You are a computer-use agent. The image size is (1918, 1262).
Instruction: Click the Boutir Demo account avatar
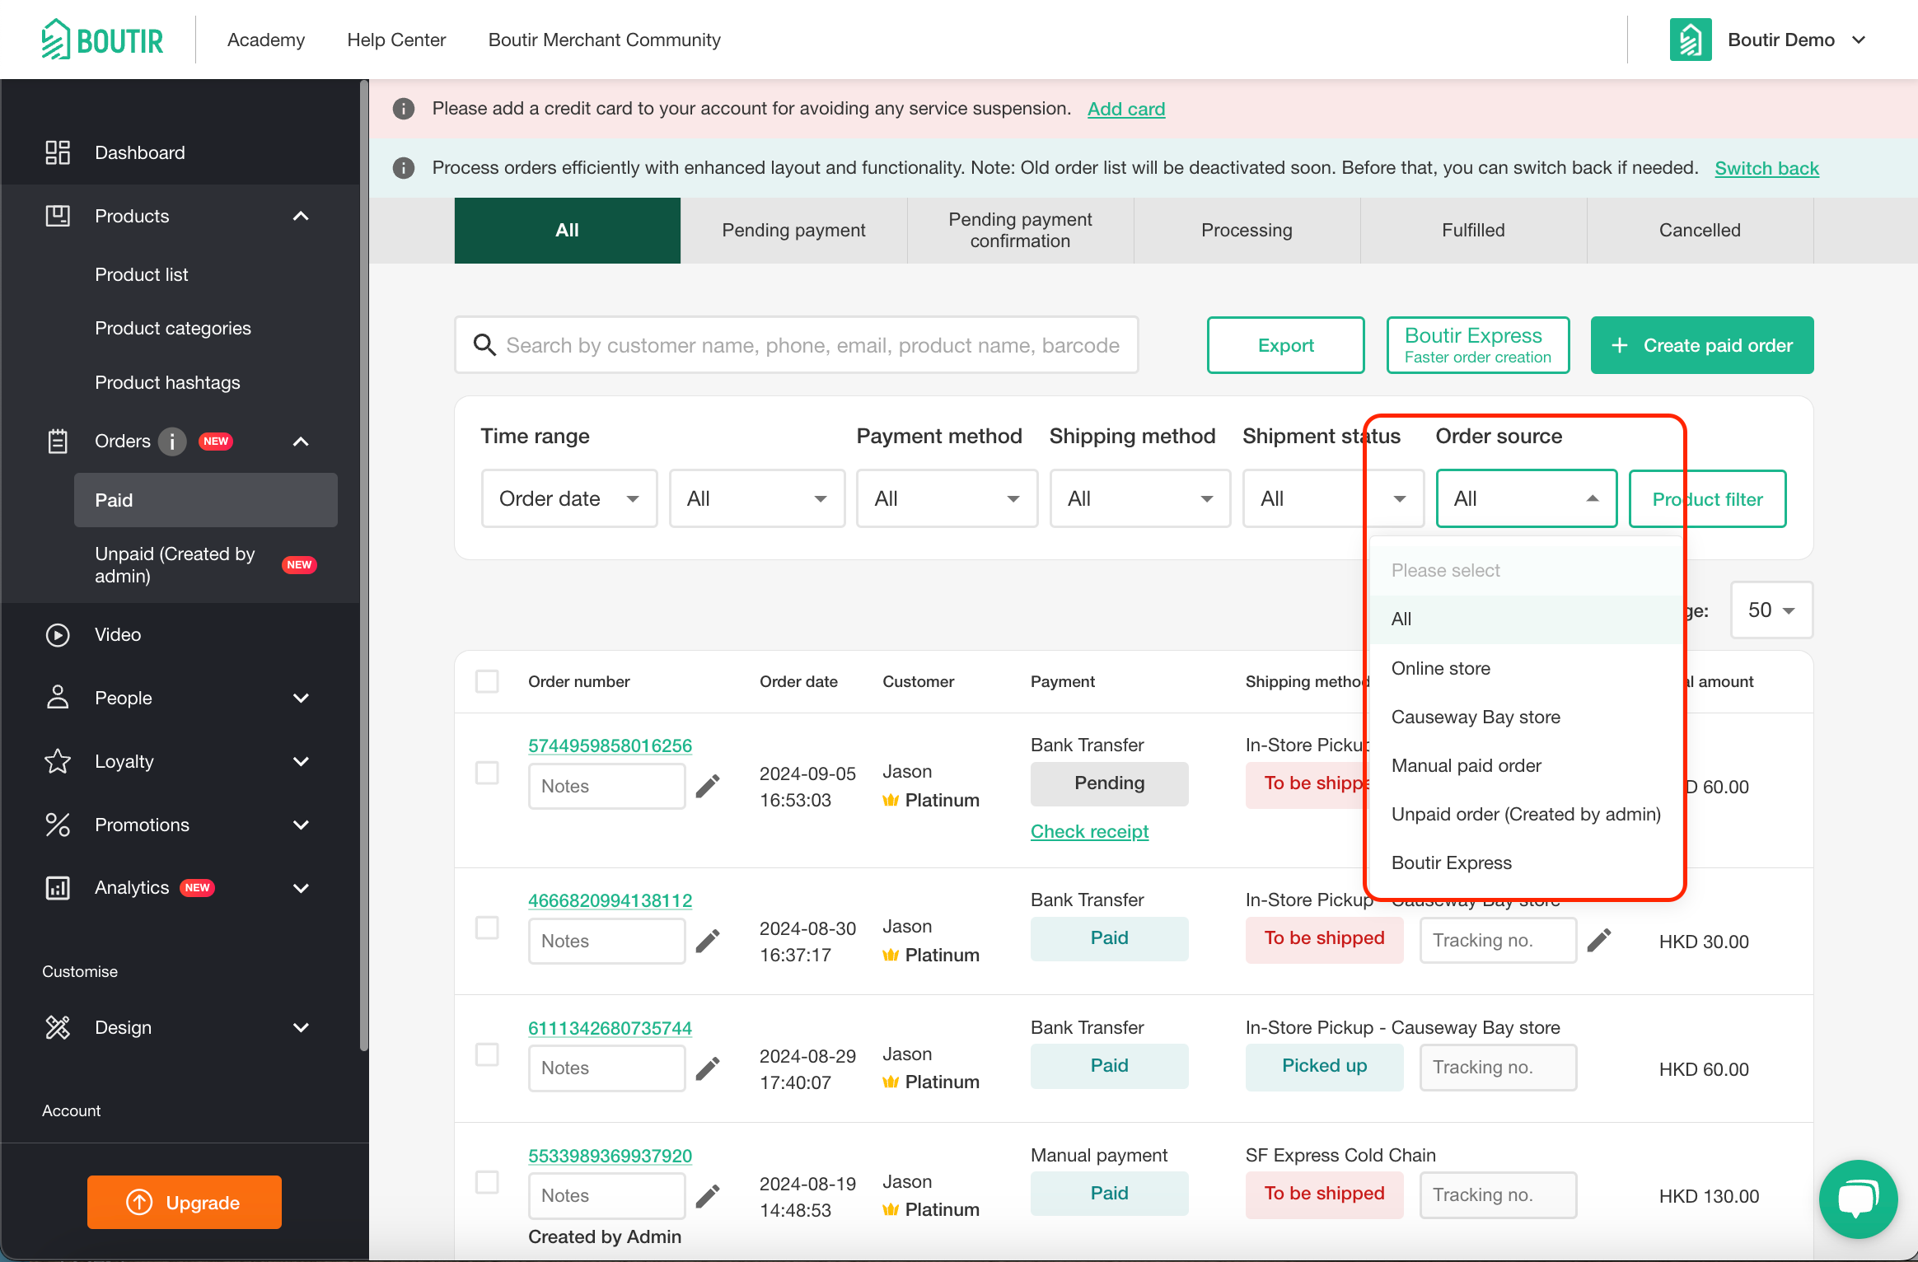click(x=1691, y=40)
